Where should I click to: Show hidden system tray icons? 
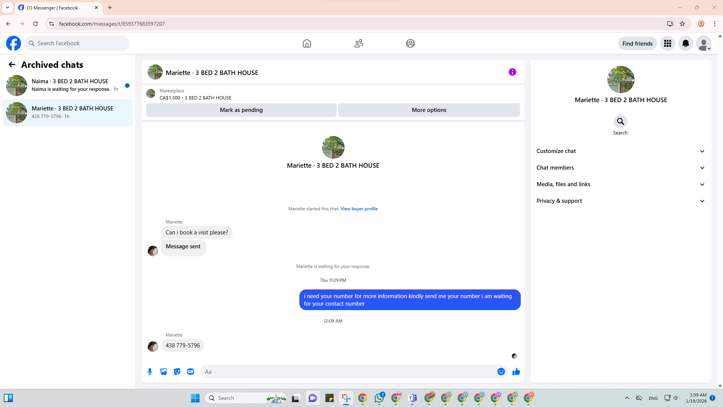627,398
